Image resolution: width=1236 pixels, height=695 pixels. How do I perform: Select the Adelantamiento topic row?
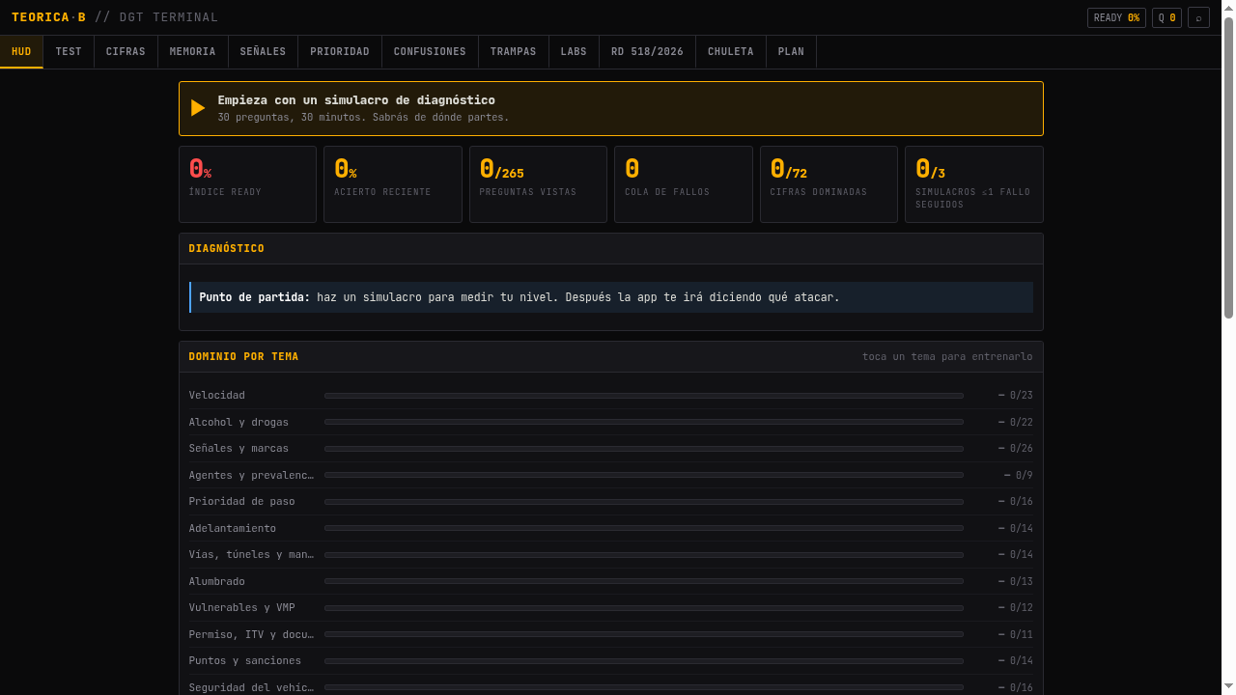click(x=611, y=528)
